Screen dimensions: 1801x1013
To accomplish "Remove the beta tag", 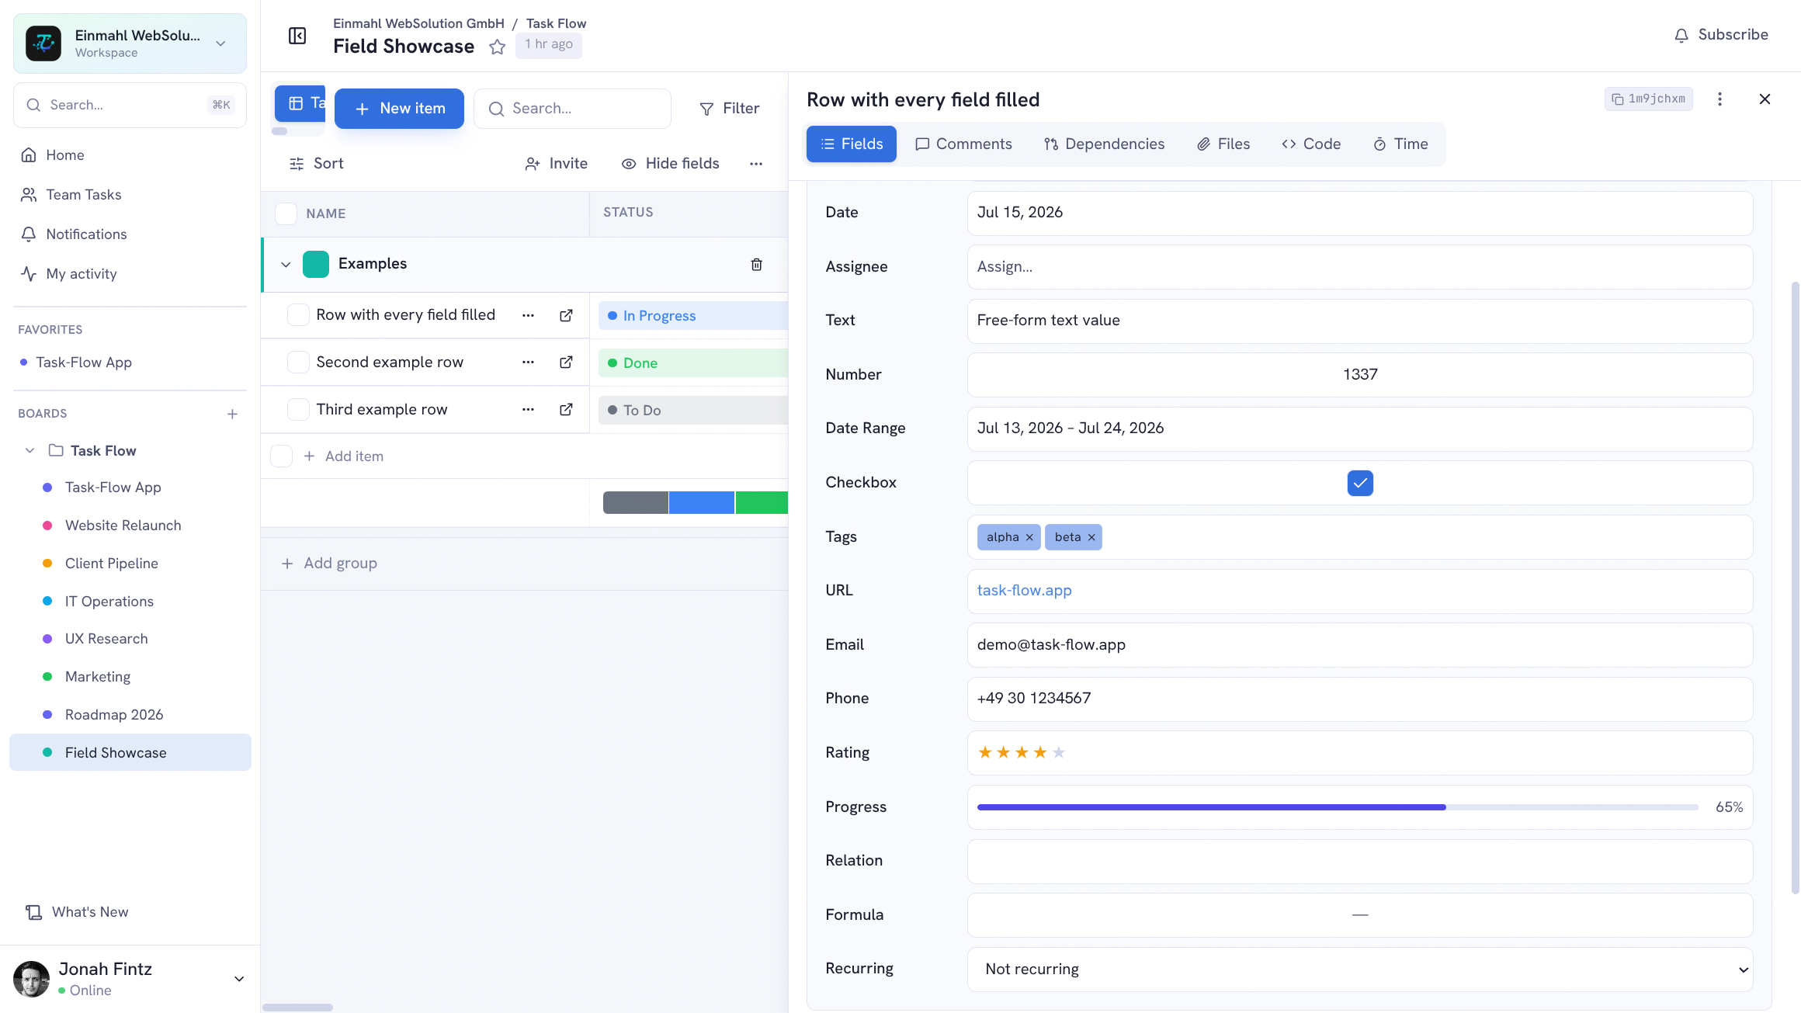I will 1091,537.
